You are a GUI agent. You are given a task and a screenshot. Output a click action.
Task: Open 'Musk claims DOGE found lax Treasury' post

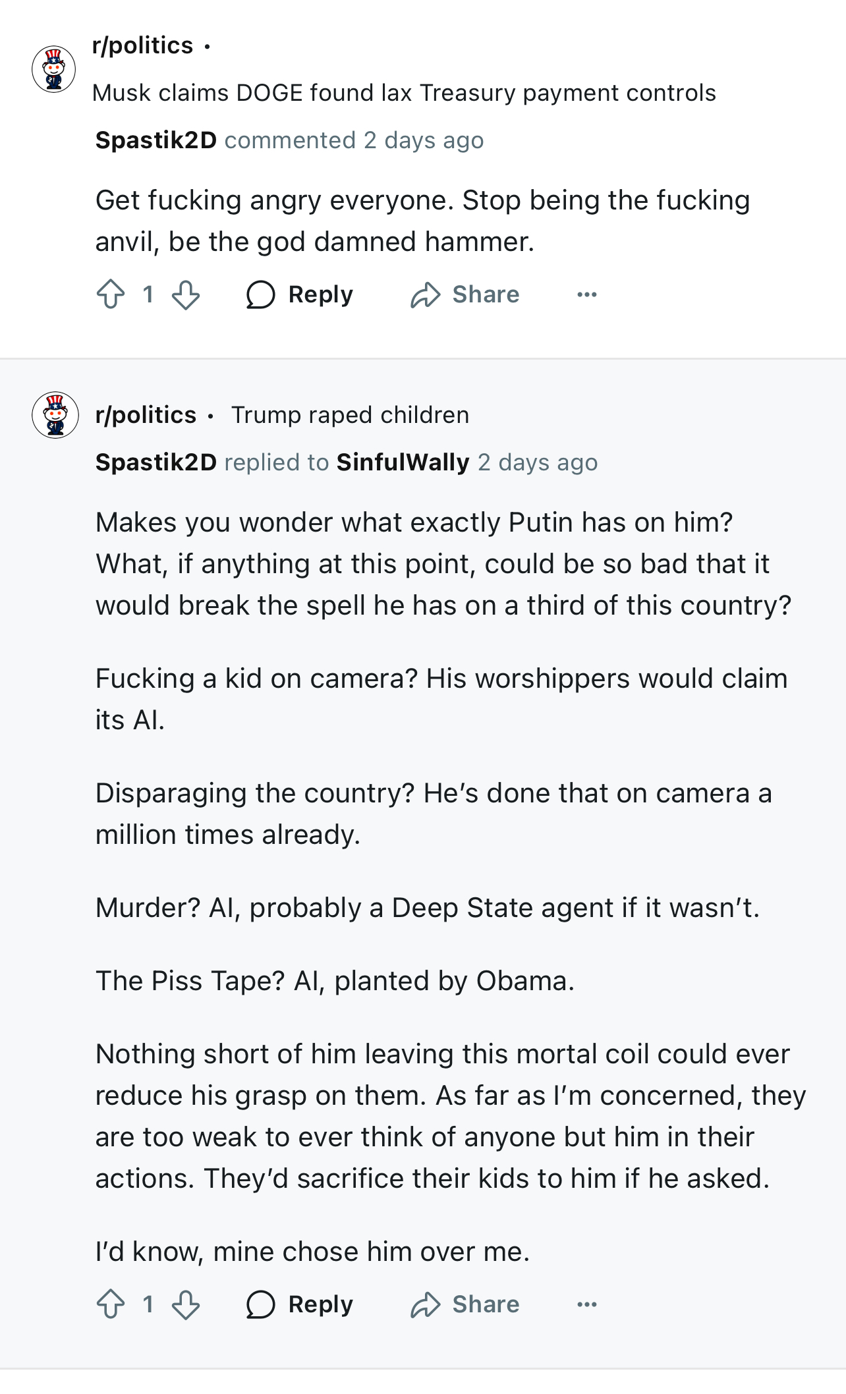tap(404, 93)
